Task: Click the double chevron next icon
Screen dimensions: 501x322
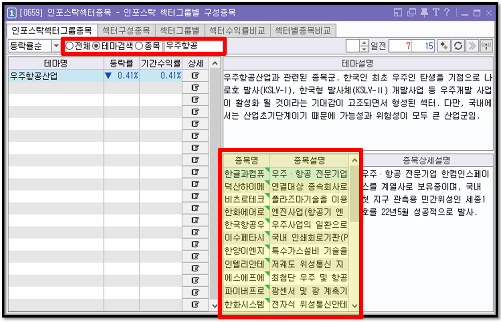Action: pos(472,46)
